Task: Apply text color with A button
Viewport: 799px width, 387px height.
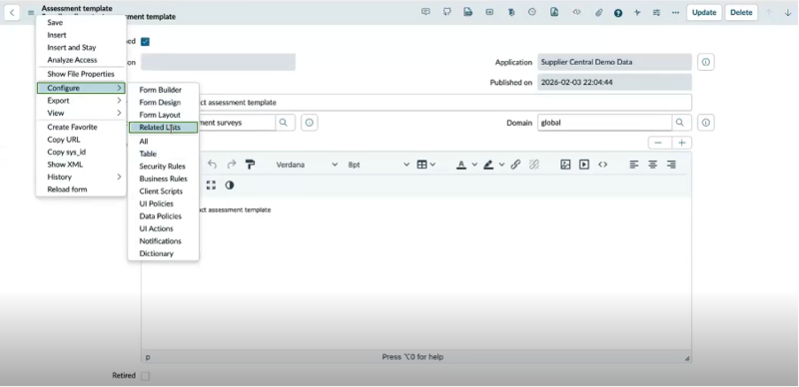Action: click(461, 165)
